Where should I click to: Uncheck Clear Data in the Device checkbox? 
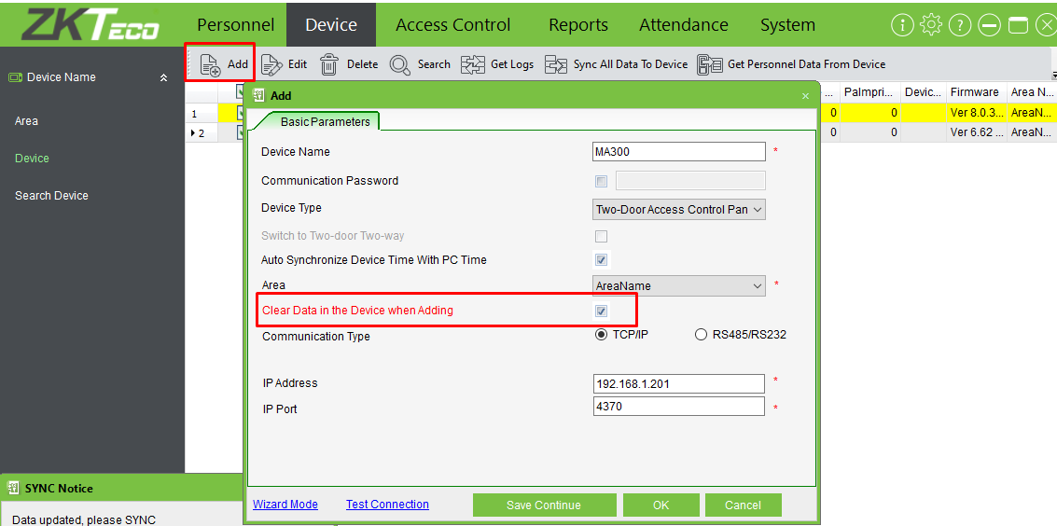[x=601, y=311]
